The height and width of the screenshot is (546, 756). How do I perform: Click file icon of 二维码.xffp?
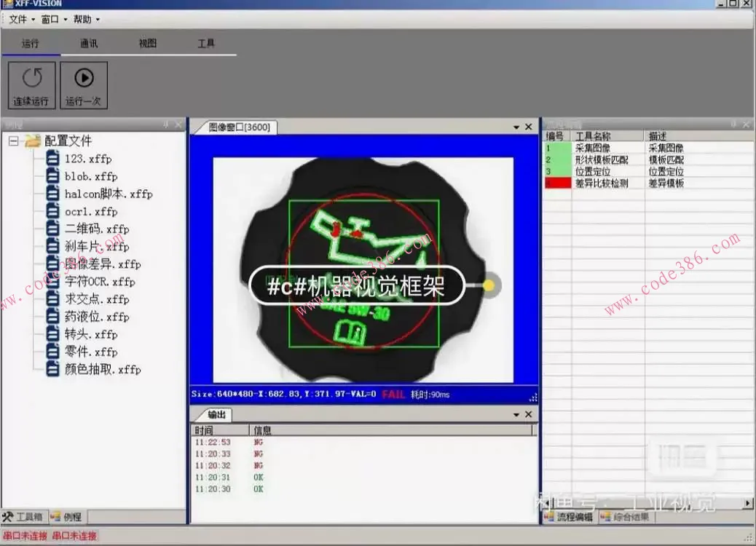click(52, 229)
